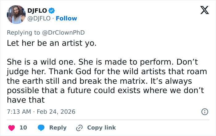Open the Feb 24, 2026 date link

click(56, 112)
